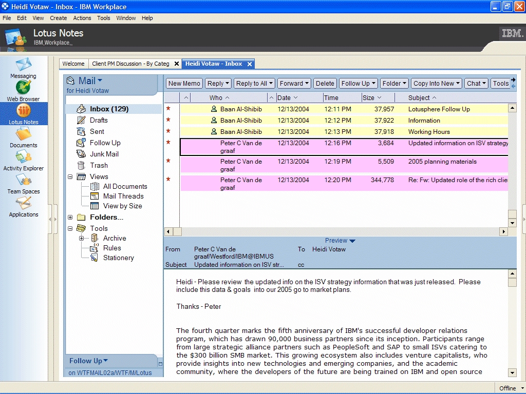Open the Preview pane dropdown
This screenshot has height=394, width=526.
click(352, 241)
